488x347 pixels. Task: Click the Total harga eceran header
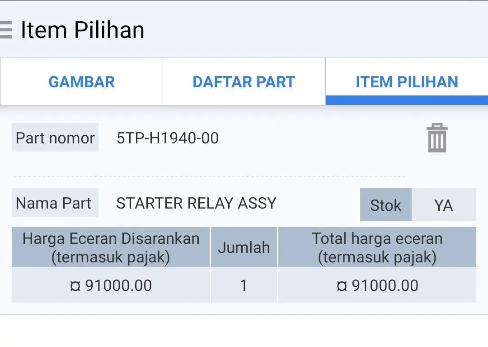click(x=377, y=247)
